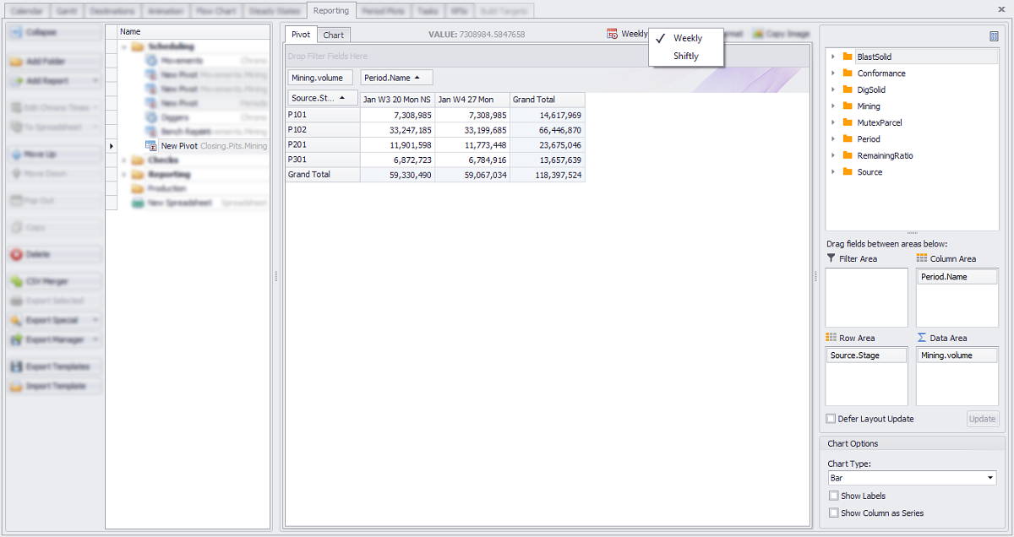Click the Jan W4 27 Mon column header
The height and width of the screenshot is (537, 1014).
pos(472,100)
